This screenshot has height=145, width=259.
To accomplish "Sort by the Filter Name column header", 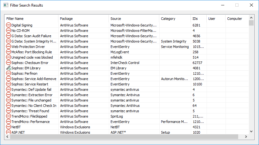I will click(x=31, y=19).
